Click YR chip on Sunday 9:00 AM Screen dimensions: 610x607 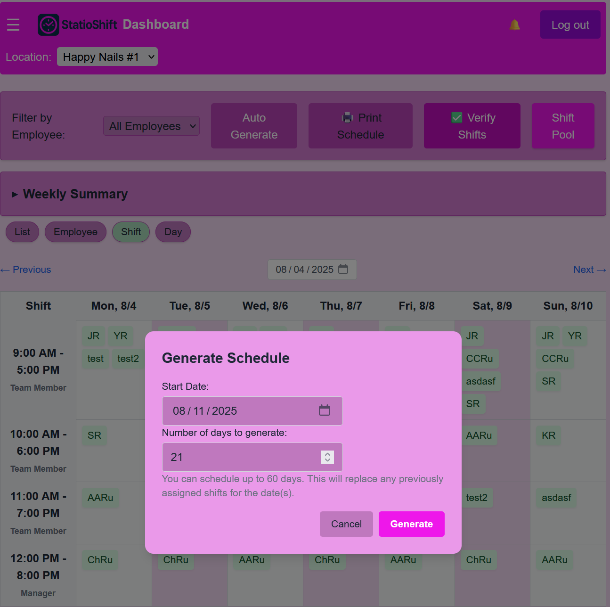click(x=575, y=336)
